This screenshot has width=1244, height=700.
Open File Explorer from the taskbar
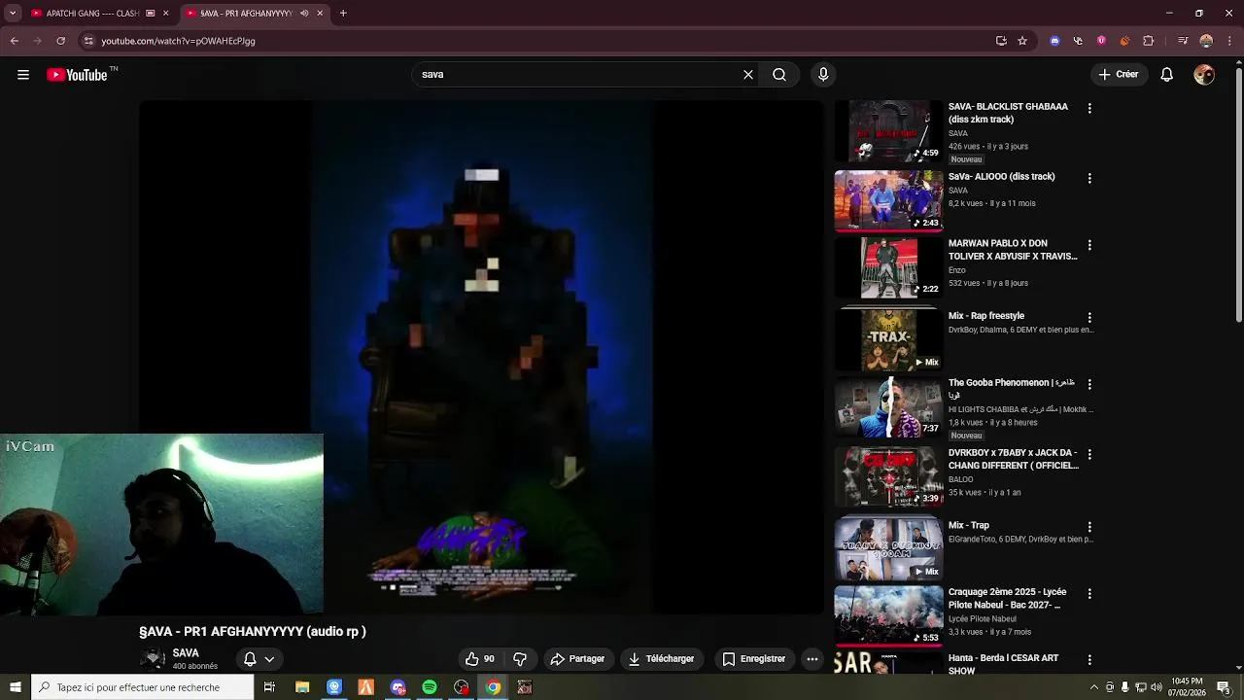(x=302, y=687)
